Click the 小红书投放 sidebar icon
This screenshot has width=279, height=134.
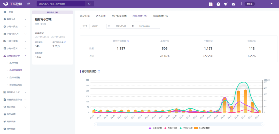(5, 27)
